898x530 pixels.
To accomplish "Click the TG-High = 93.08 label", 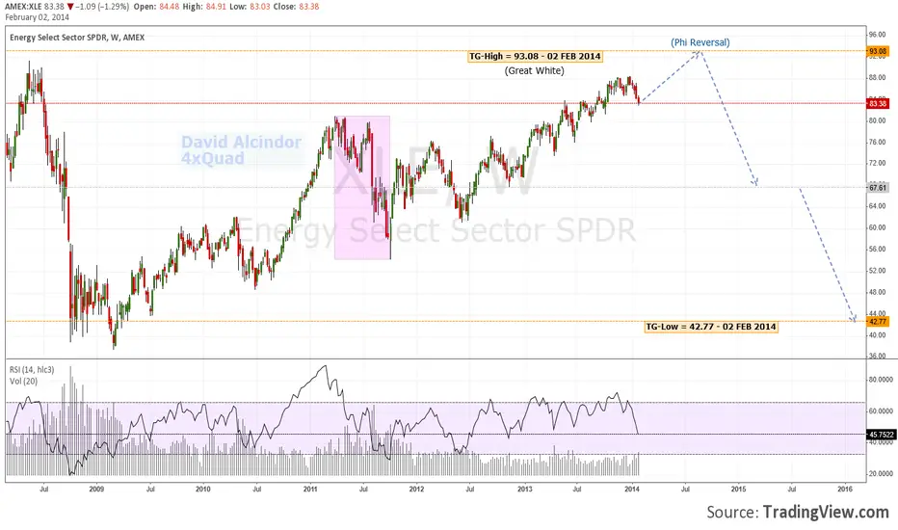I will pyautogui.click(x=535, y=56).
